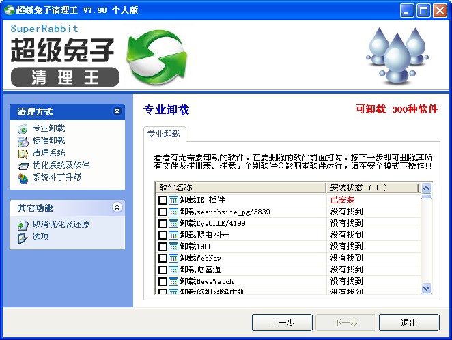Click the list scrollbar down arrow

point(426,288)
